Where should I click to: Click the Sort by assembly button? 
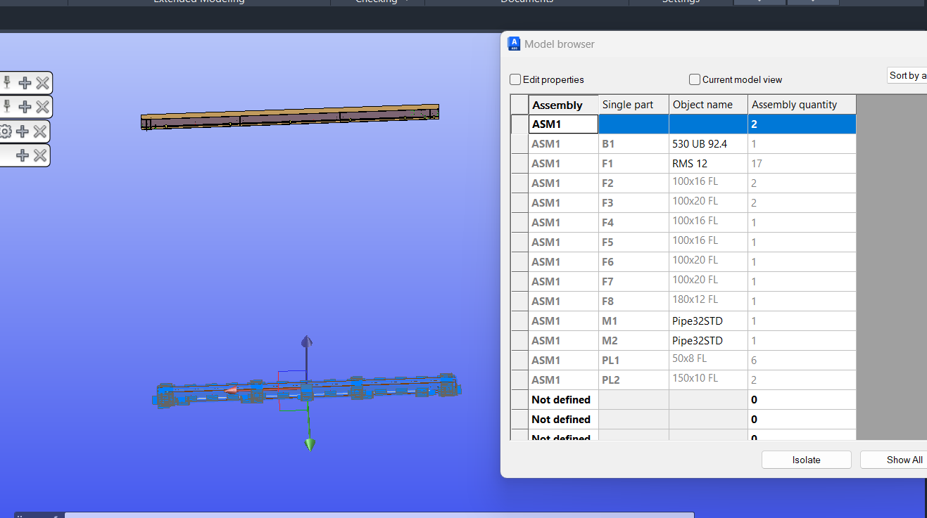[x=907, y=75]
